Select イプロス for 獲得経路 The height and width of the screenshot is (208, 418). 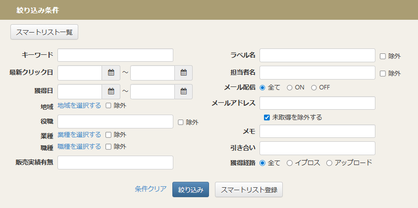tap(290, 163)
